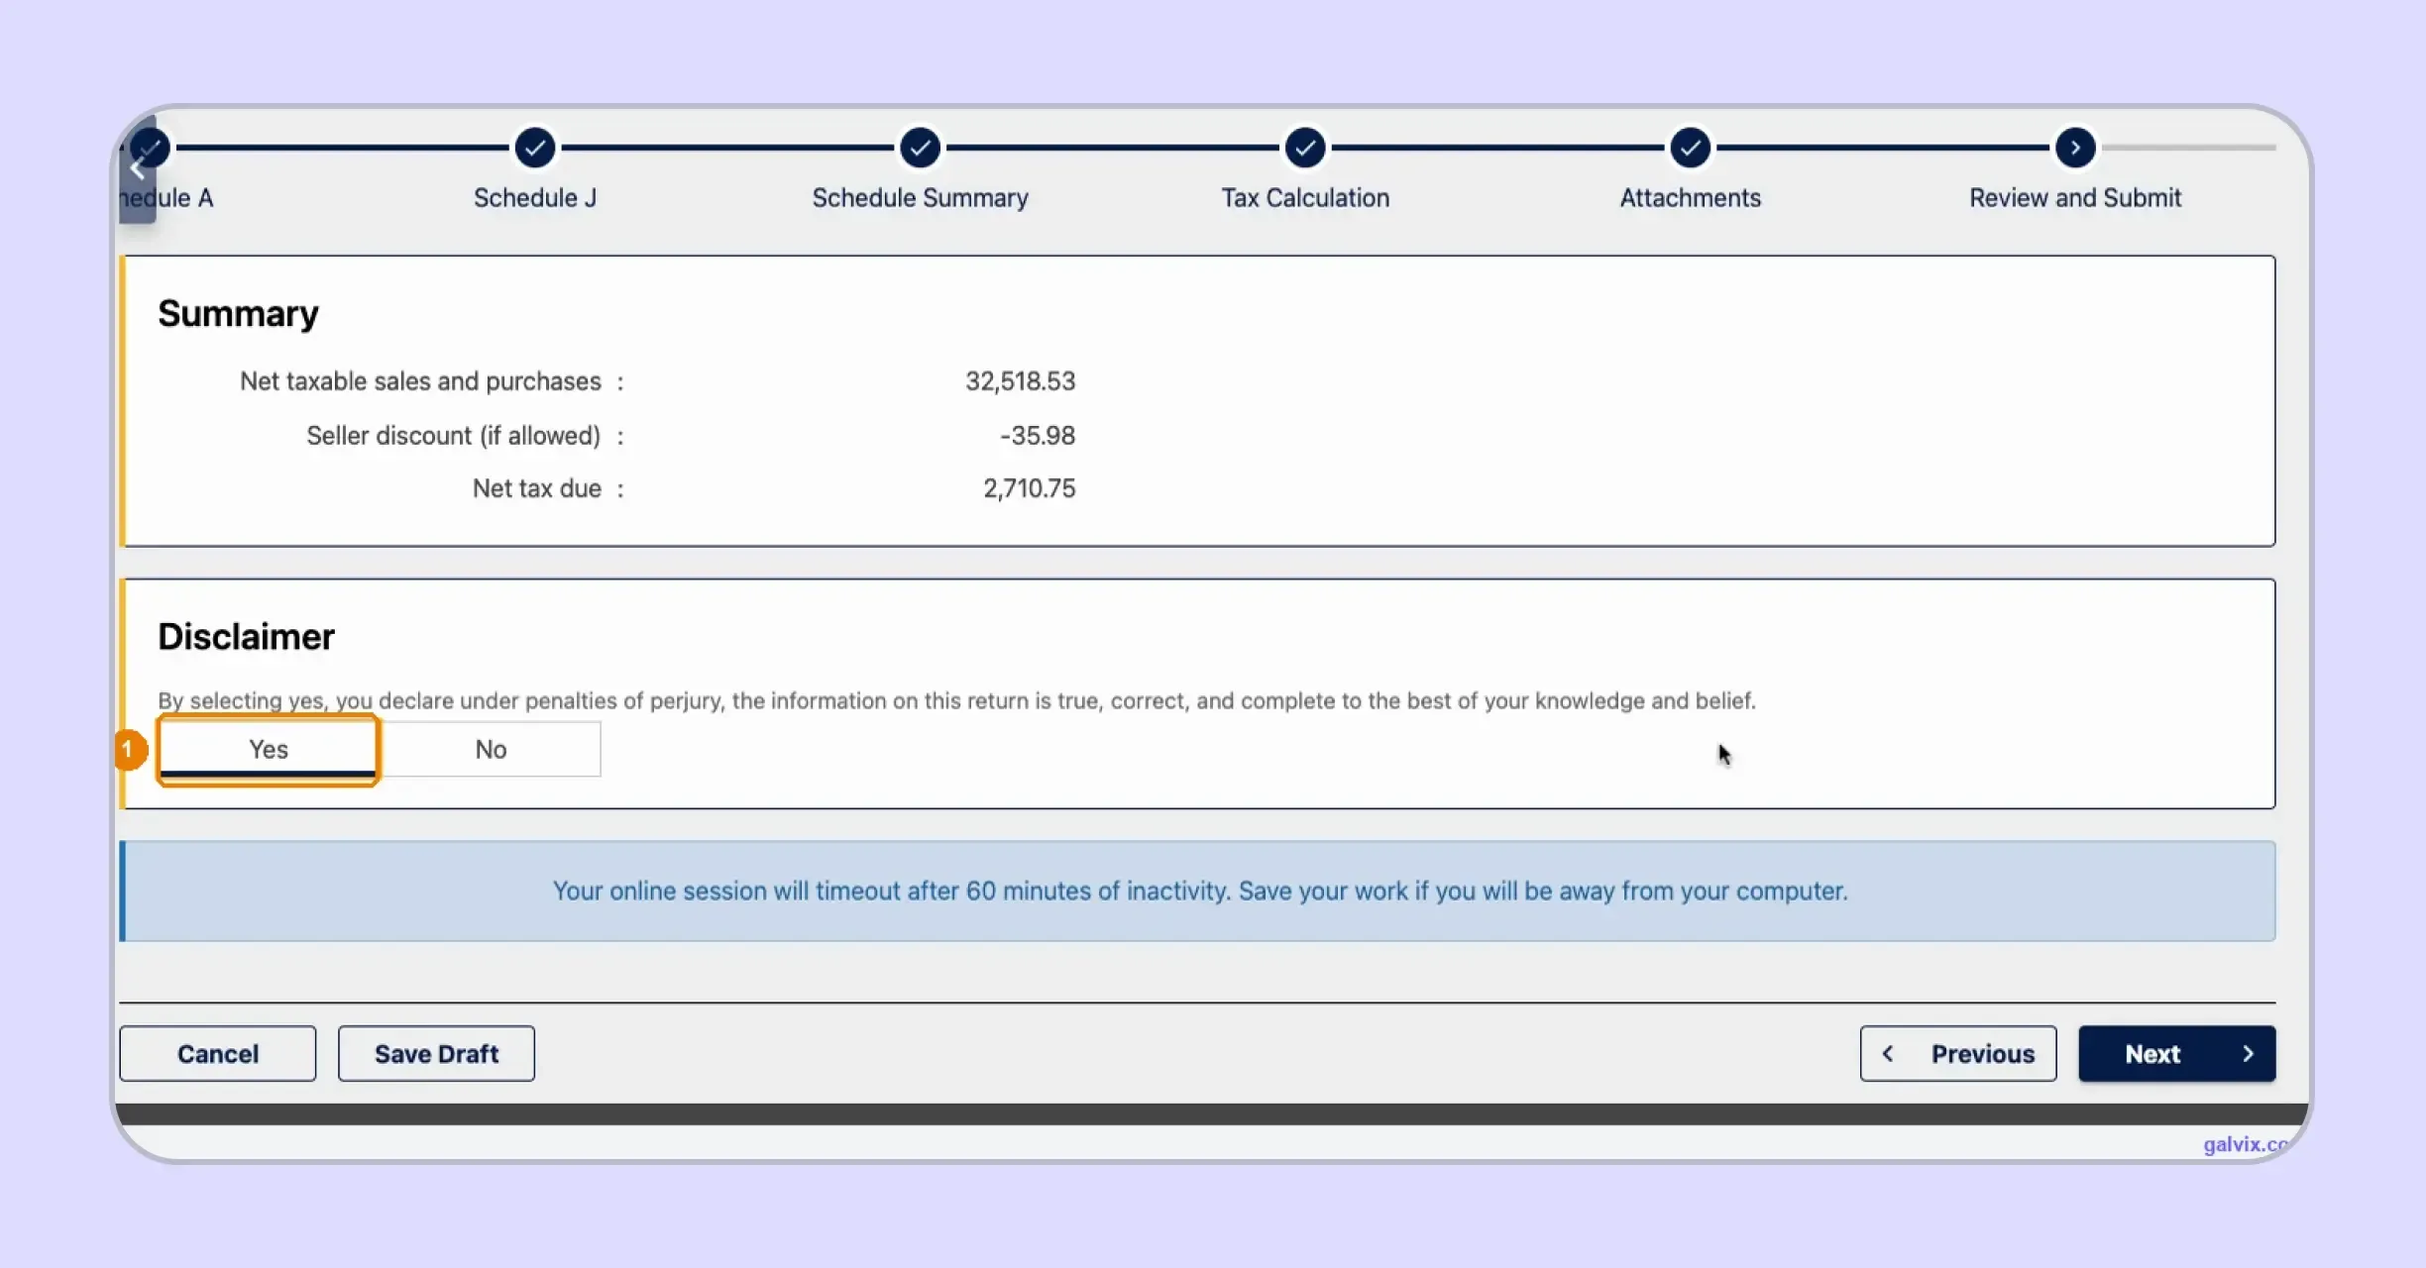Click the perjury declaration sentence
This screenshot has width=2426, height=1268.
click(x=956, y=701)
